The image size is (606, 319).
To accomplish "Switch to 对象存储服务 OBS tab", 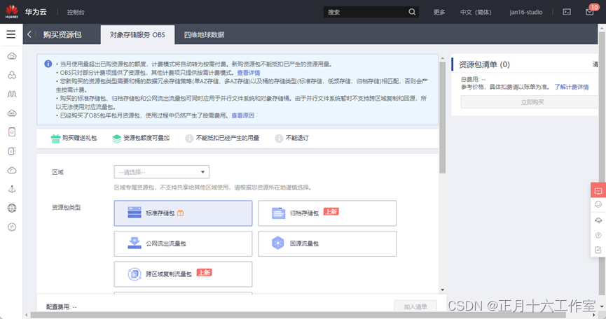I will [x=137, y=35].
